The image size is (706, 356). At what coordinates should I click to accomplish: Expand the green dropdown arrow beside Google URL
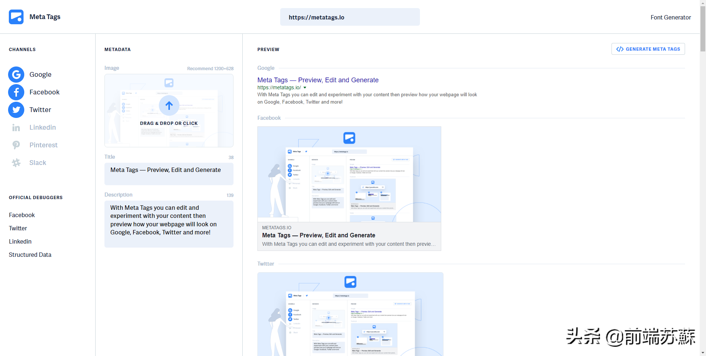305,87
